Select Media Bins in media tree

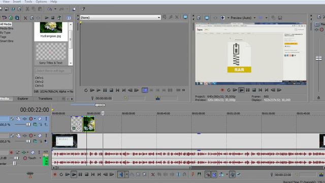7,28
